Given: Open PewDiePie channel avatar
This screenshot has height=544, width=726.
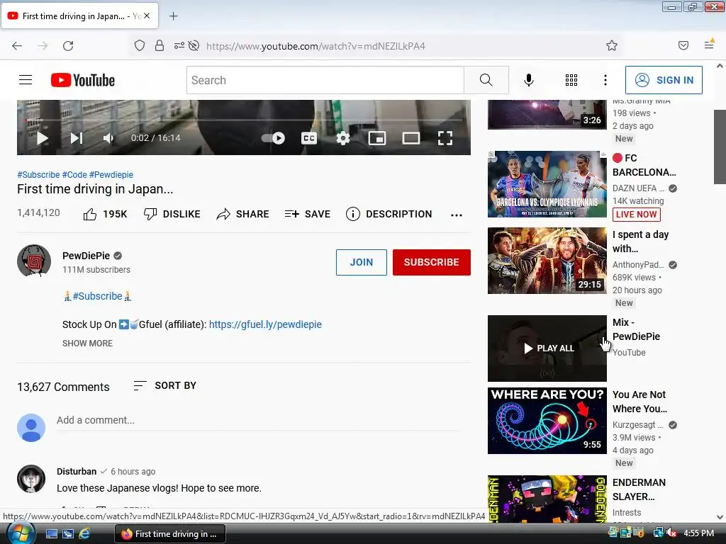Looking at the screenshot, I should pos(34,261).
